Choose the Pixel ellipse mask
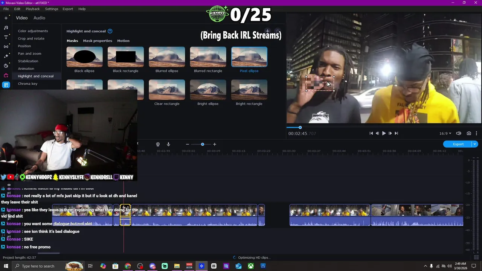 pos(249,57)
